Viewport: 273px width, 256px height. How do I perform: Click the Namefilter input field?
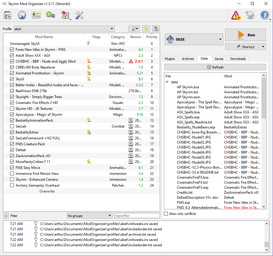pos(137,216)
